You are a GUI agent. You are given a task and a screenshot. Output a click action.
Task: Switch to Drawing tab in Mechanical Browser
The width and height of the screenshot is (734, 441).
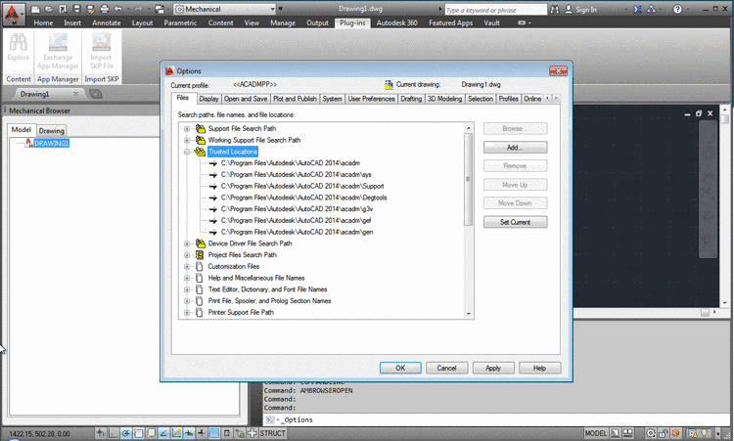(52, 130)
